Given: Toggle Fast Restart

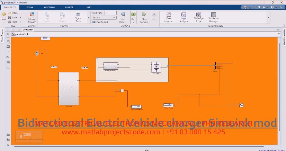Looking at the screenshot, I should (100, 22).
